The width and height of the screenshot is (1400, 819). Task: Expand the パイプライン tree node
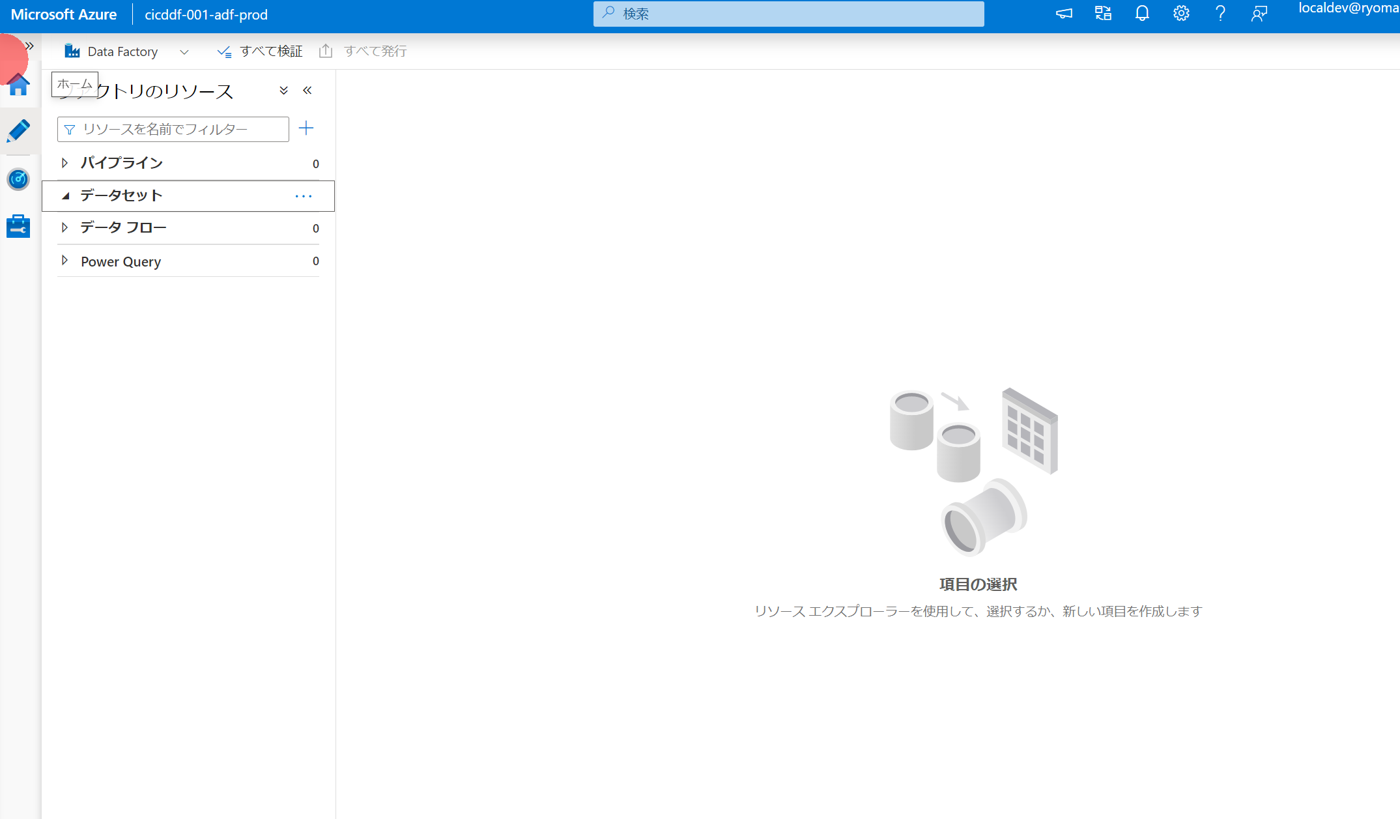click(x=64, y=163)
